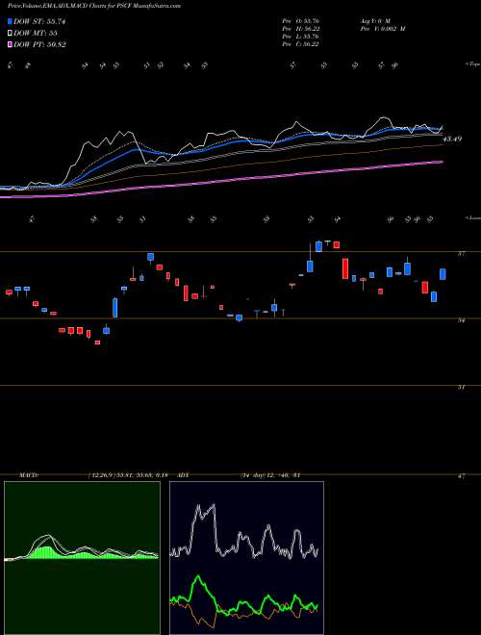Click the MACD indicator label

pos(28,475)
